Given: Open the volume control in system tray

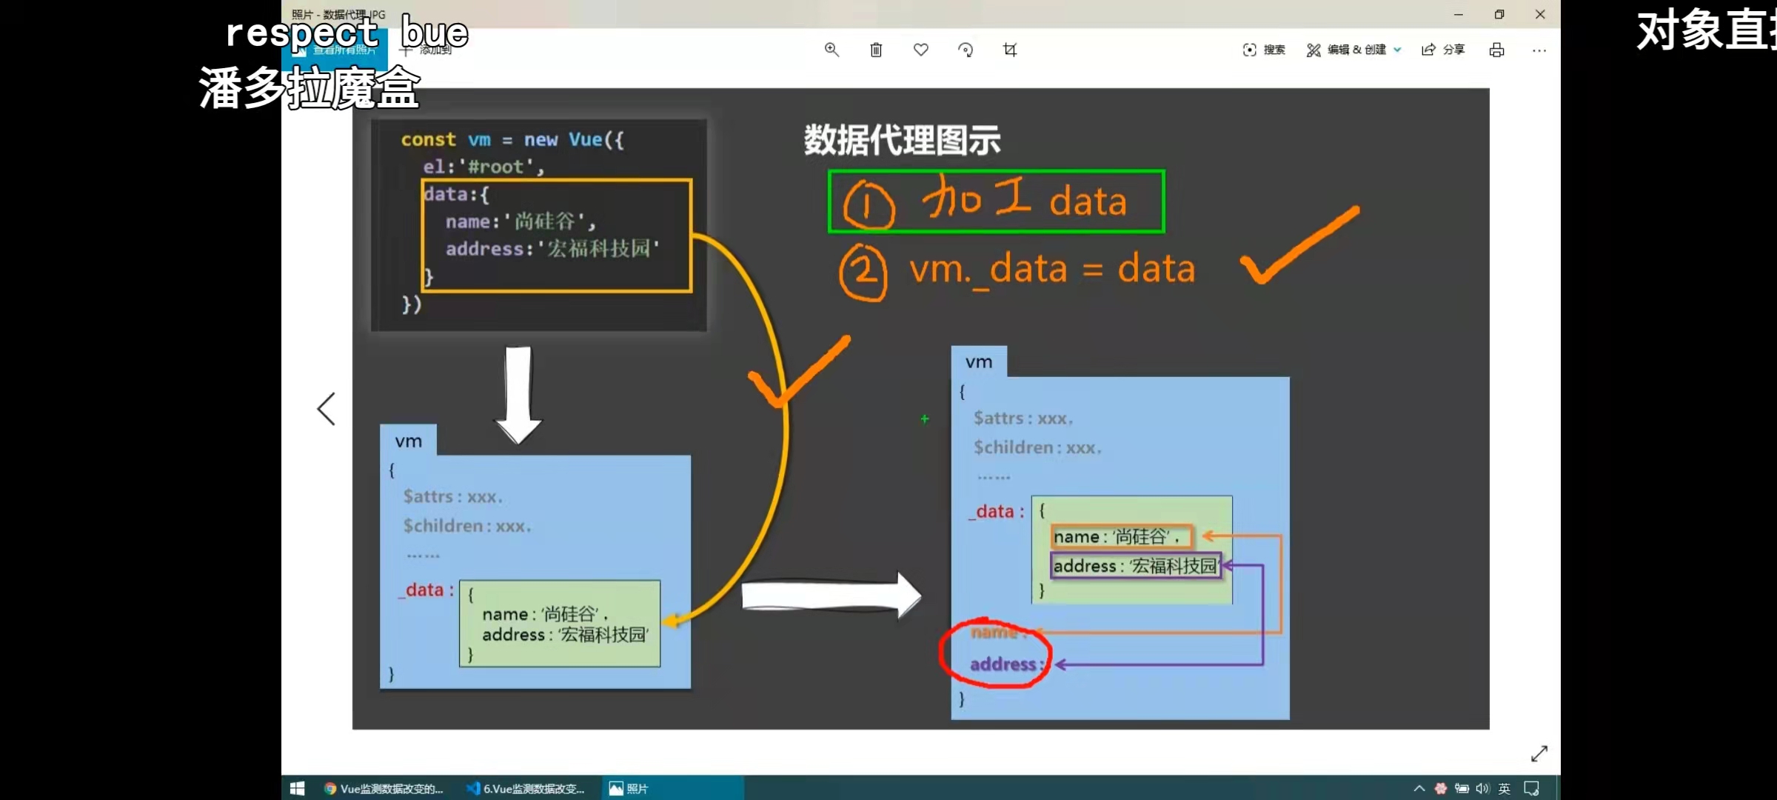Looking at the screenshot, I should point(1482,789).
